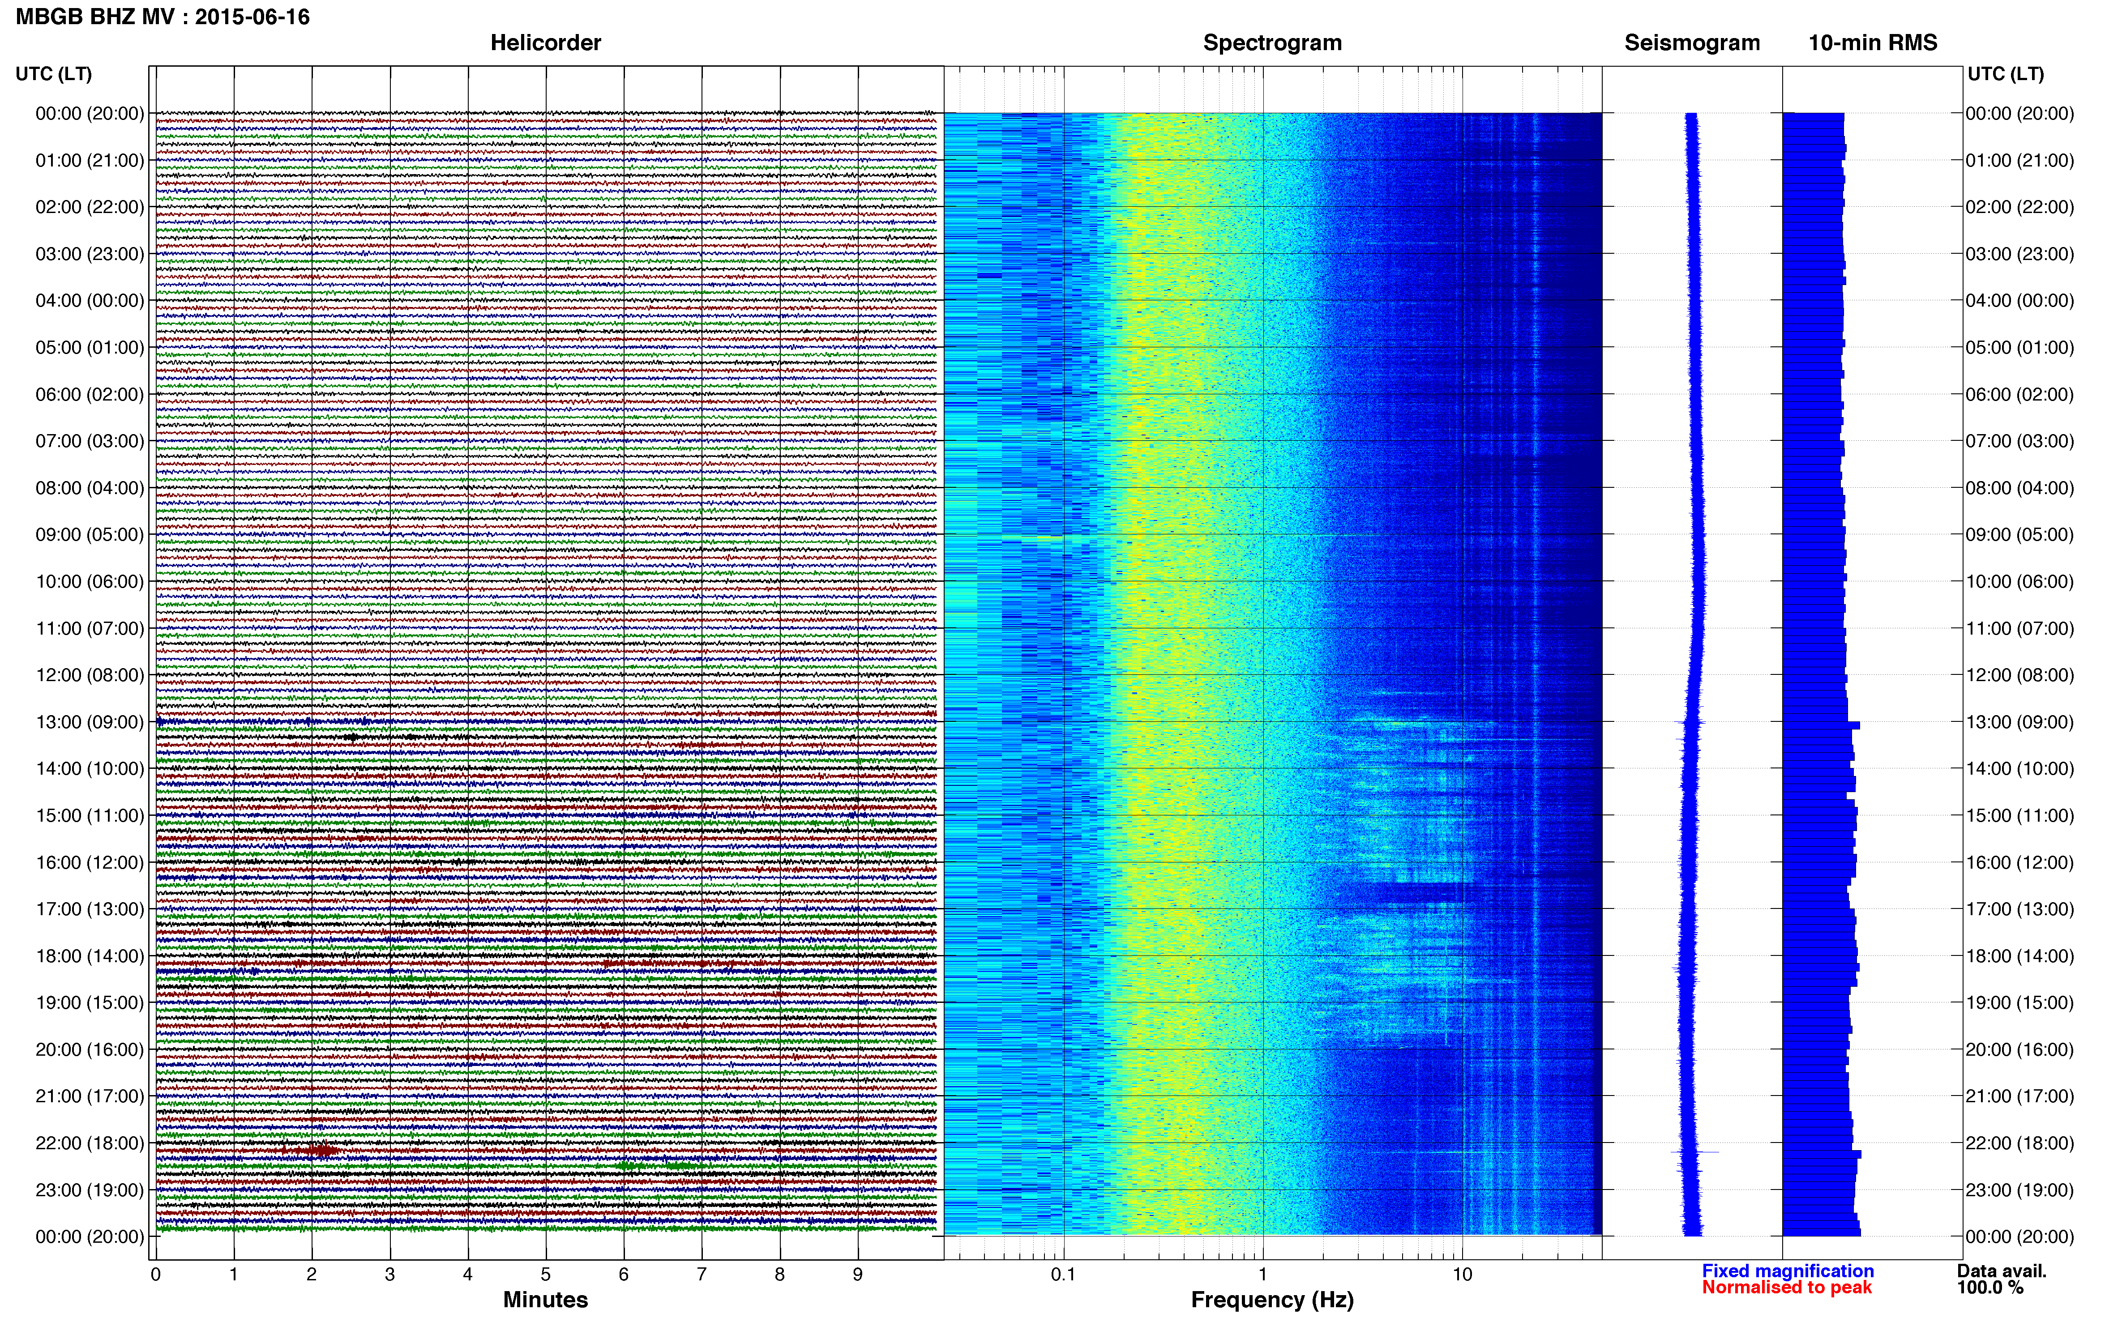
Task: Click minute tick label 9 on helicorder axis
Action: click(858, 1274)
